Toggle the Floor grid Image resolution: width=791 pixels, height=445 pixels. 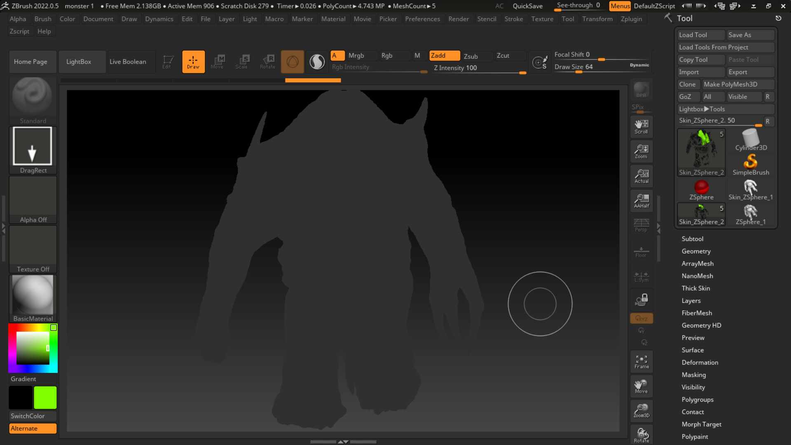pyautogui.click(x=641, y=251)
